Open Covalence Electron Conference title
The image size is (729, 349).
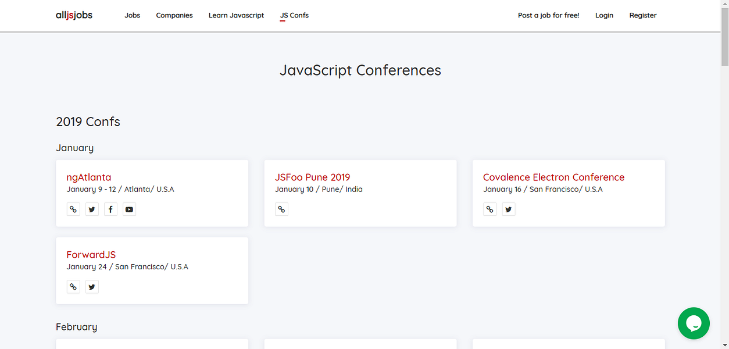(x=553, y=177)
